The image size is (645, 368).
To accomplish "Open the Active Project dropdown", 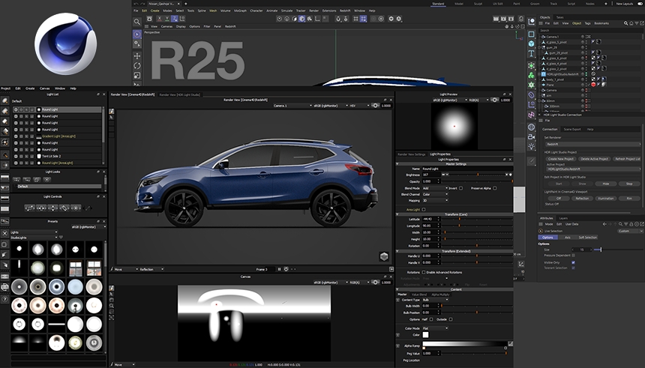I will tap(592, 169).
